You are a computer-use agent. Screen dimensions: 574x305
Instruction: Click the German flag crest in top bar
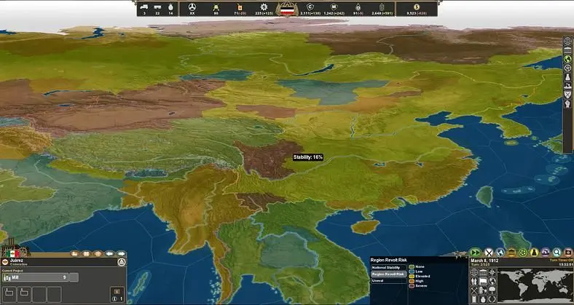coord(288,9)
